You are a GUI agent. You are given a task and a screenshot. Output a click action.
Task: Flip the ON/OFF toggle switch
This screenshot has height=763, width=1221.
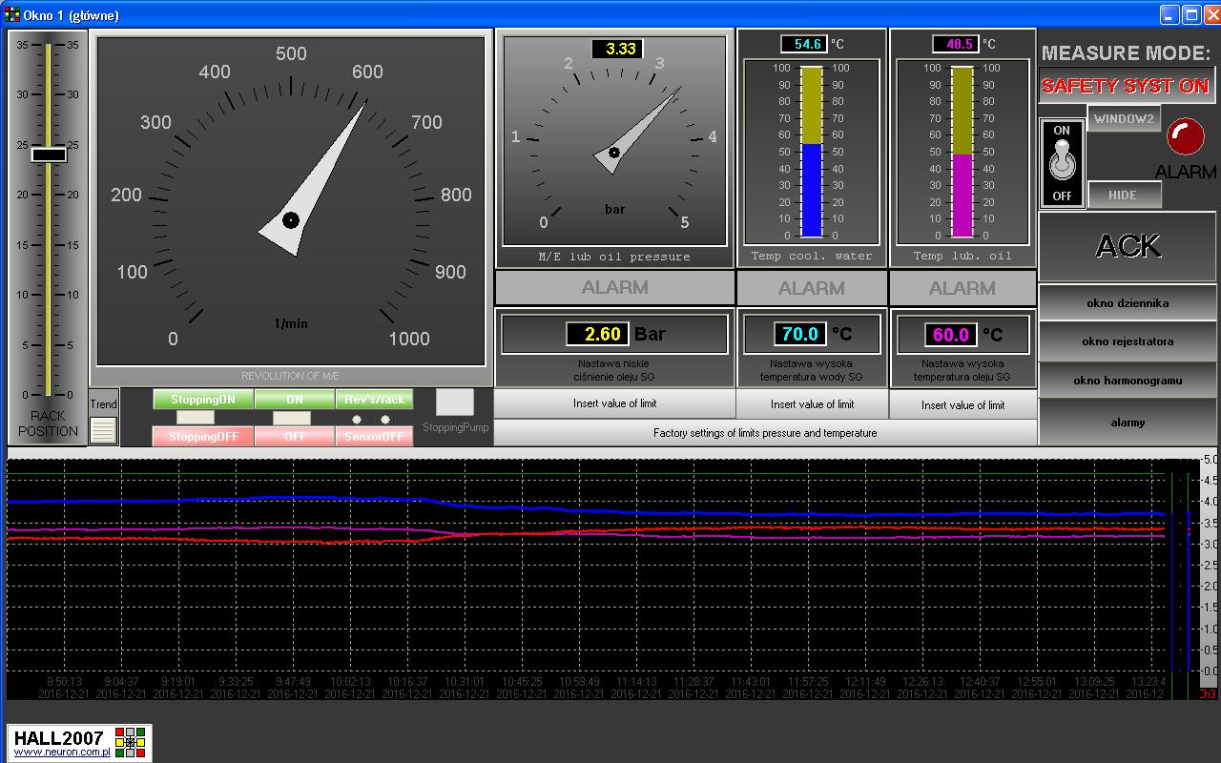click(x=1062, y=163)
